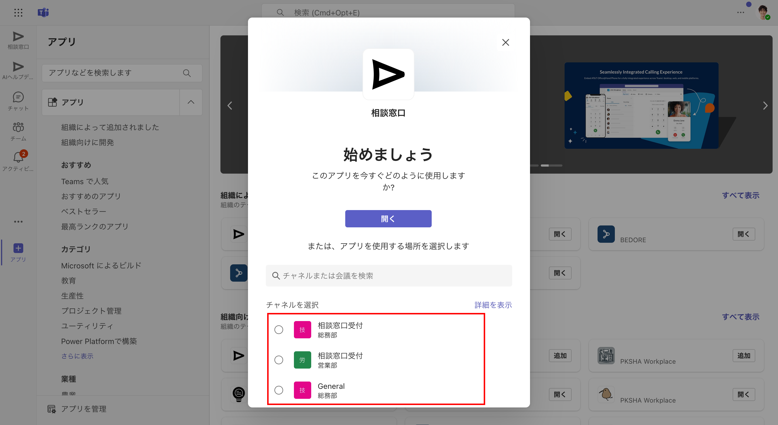Open 組織向けに開発 category
778x425 pixels.
click(87, 143)
